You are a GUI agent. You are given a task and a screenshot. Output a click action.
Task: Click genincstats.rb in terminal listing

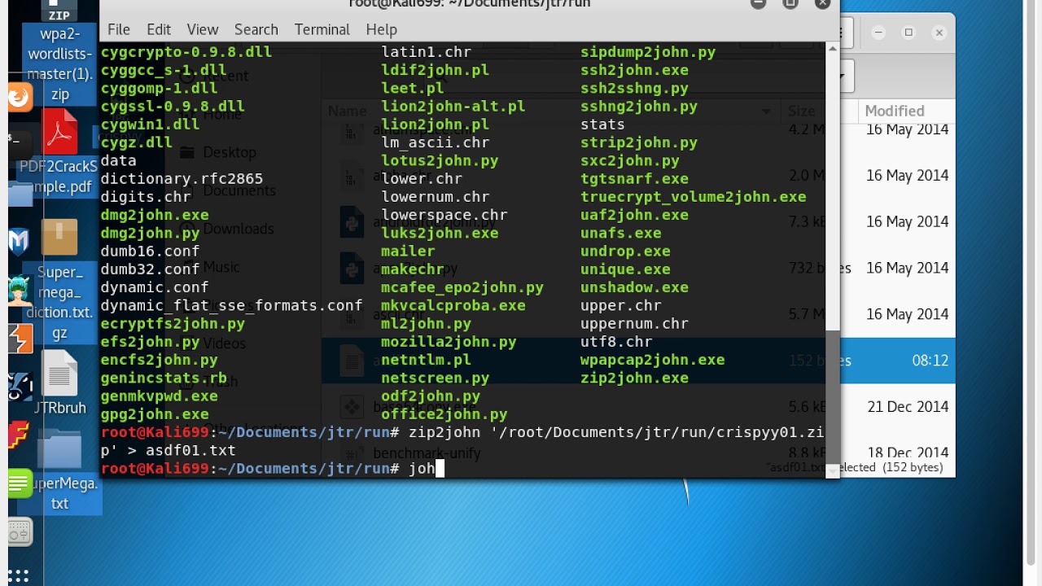tap(164, 378)
